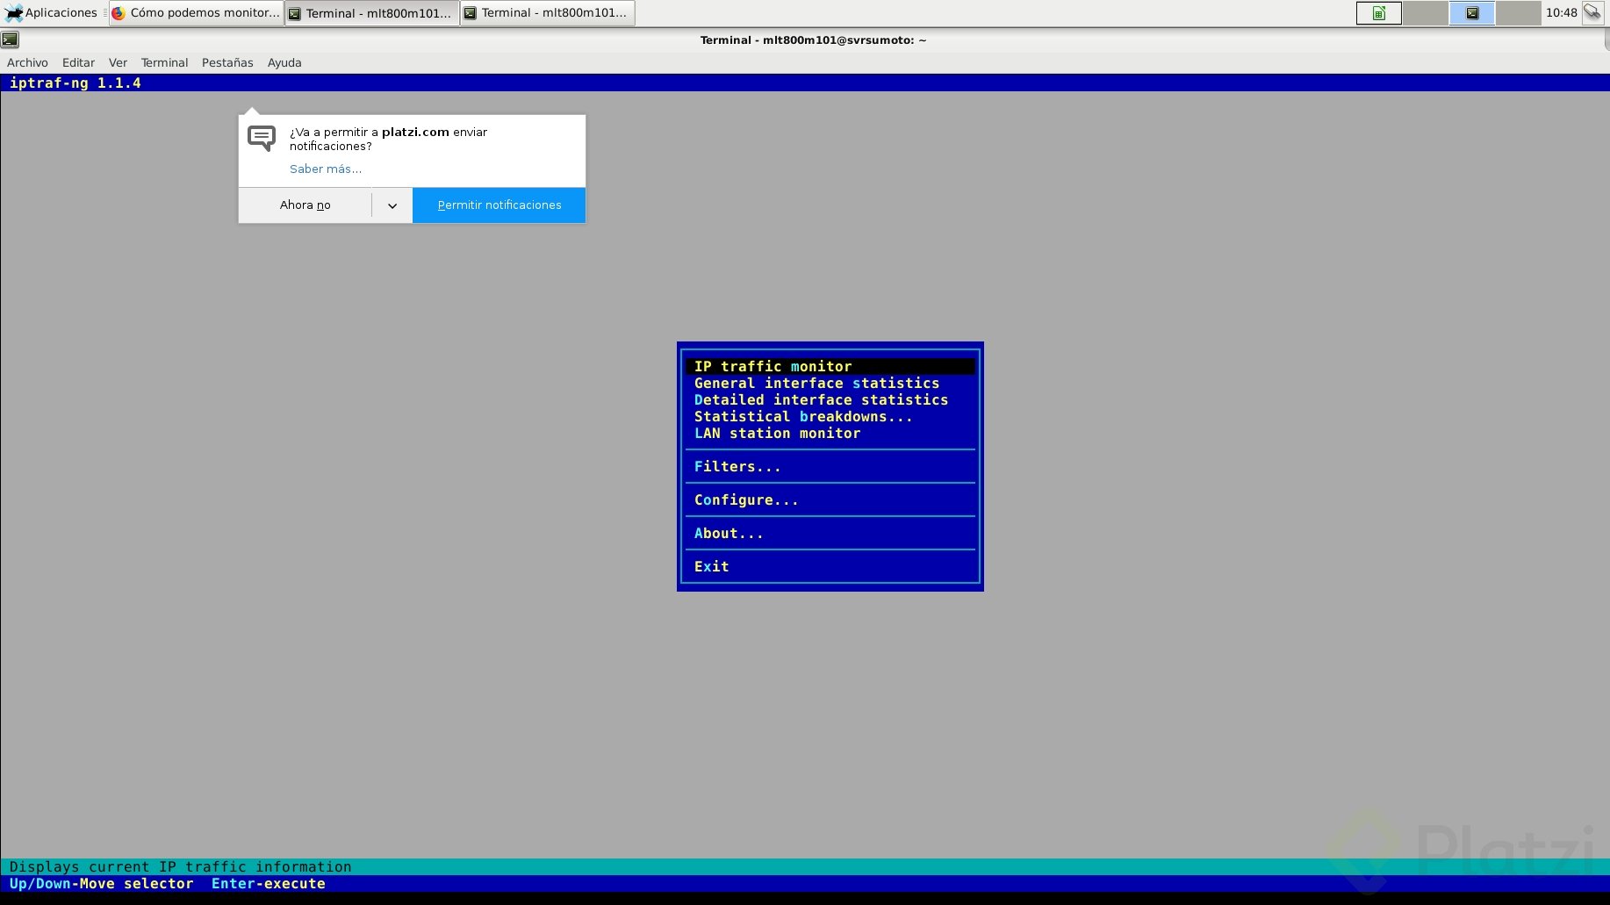The width and height of the screenshot is (1610, 905).
Task: Open the Archivo menu
Action: tap(27, 63)
